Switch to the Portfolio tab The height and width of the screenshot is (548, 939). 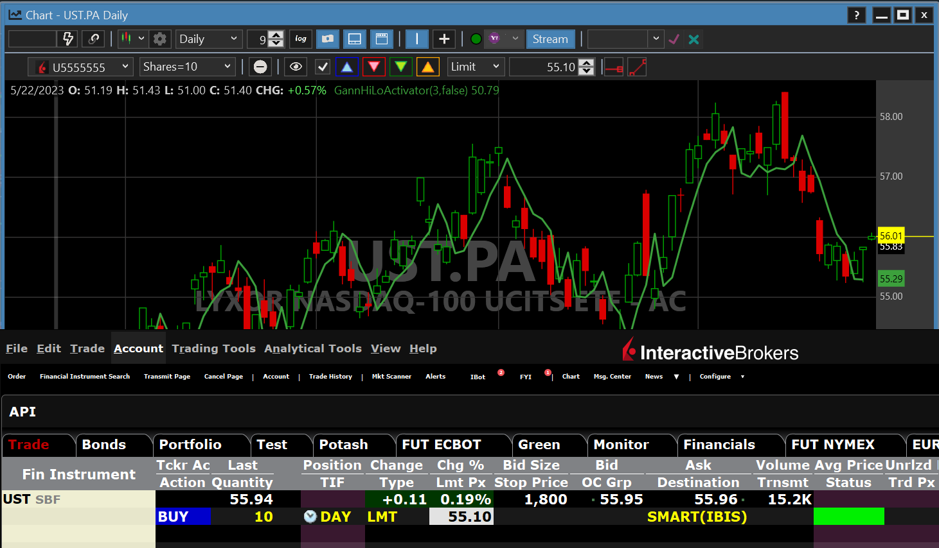pyautogui.click(x=190, y=445)
